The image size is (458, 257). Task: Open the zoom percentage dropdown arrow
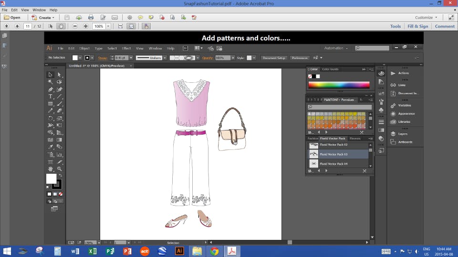[108, 26]
